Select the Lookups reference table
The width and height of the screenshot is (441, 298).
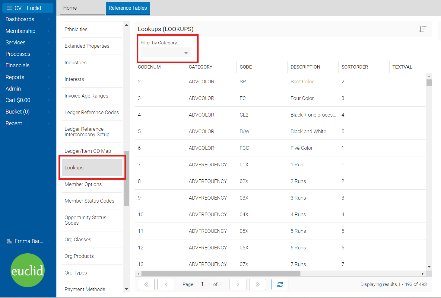(92, 168)
